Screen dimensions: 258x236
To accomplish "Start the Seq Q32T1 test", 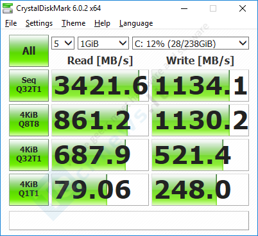I will point(29,86).
